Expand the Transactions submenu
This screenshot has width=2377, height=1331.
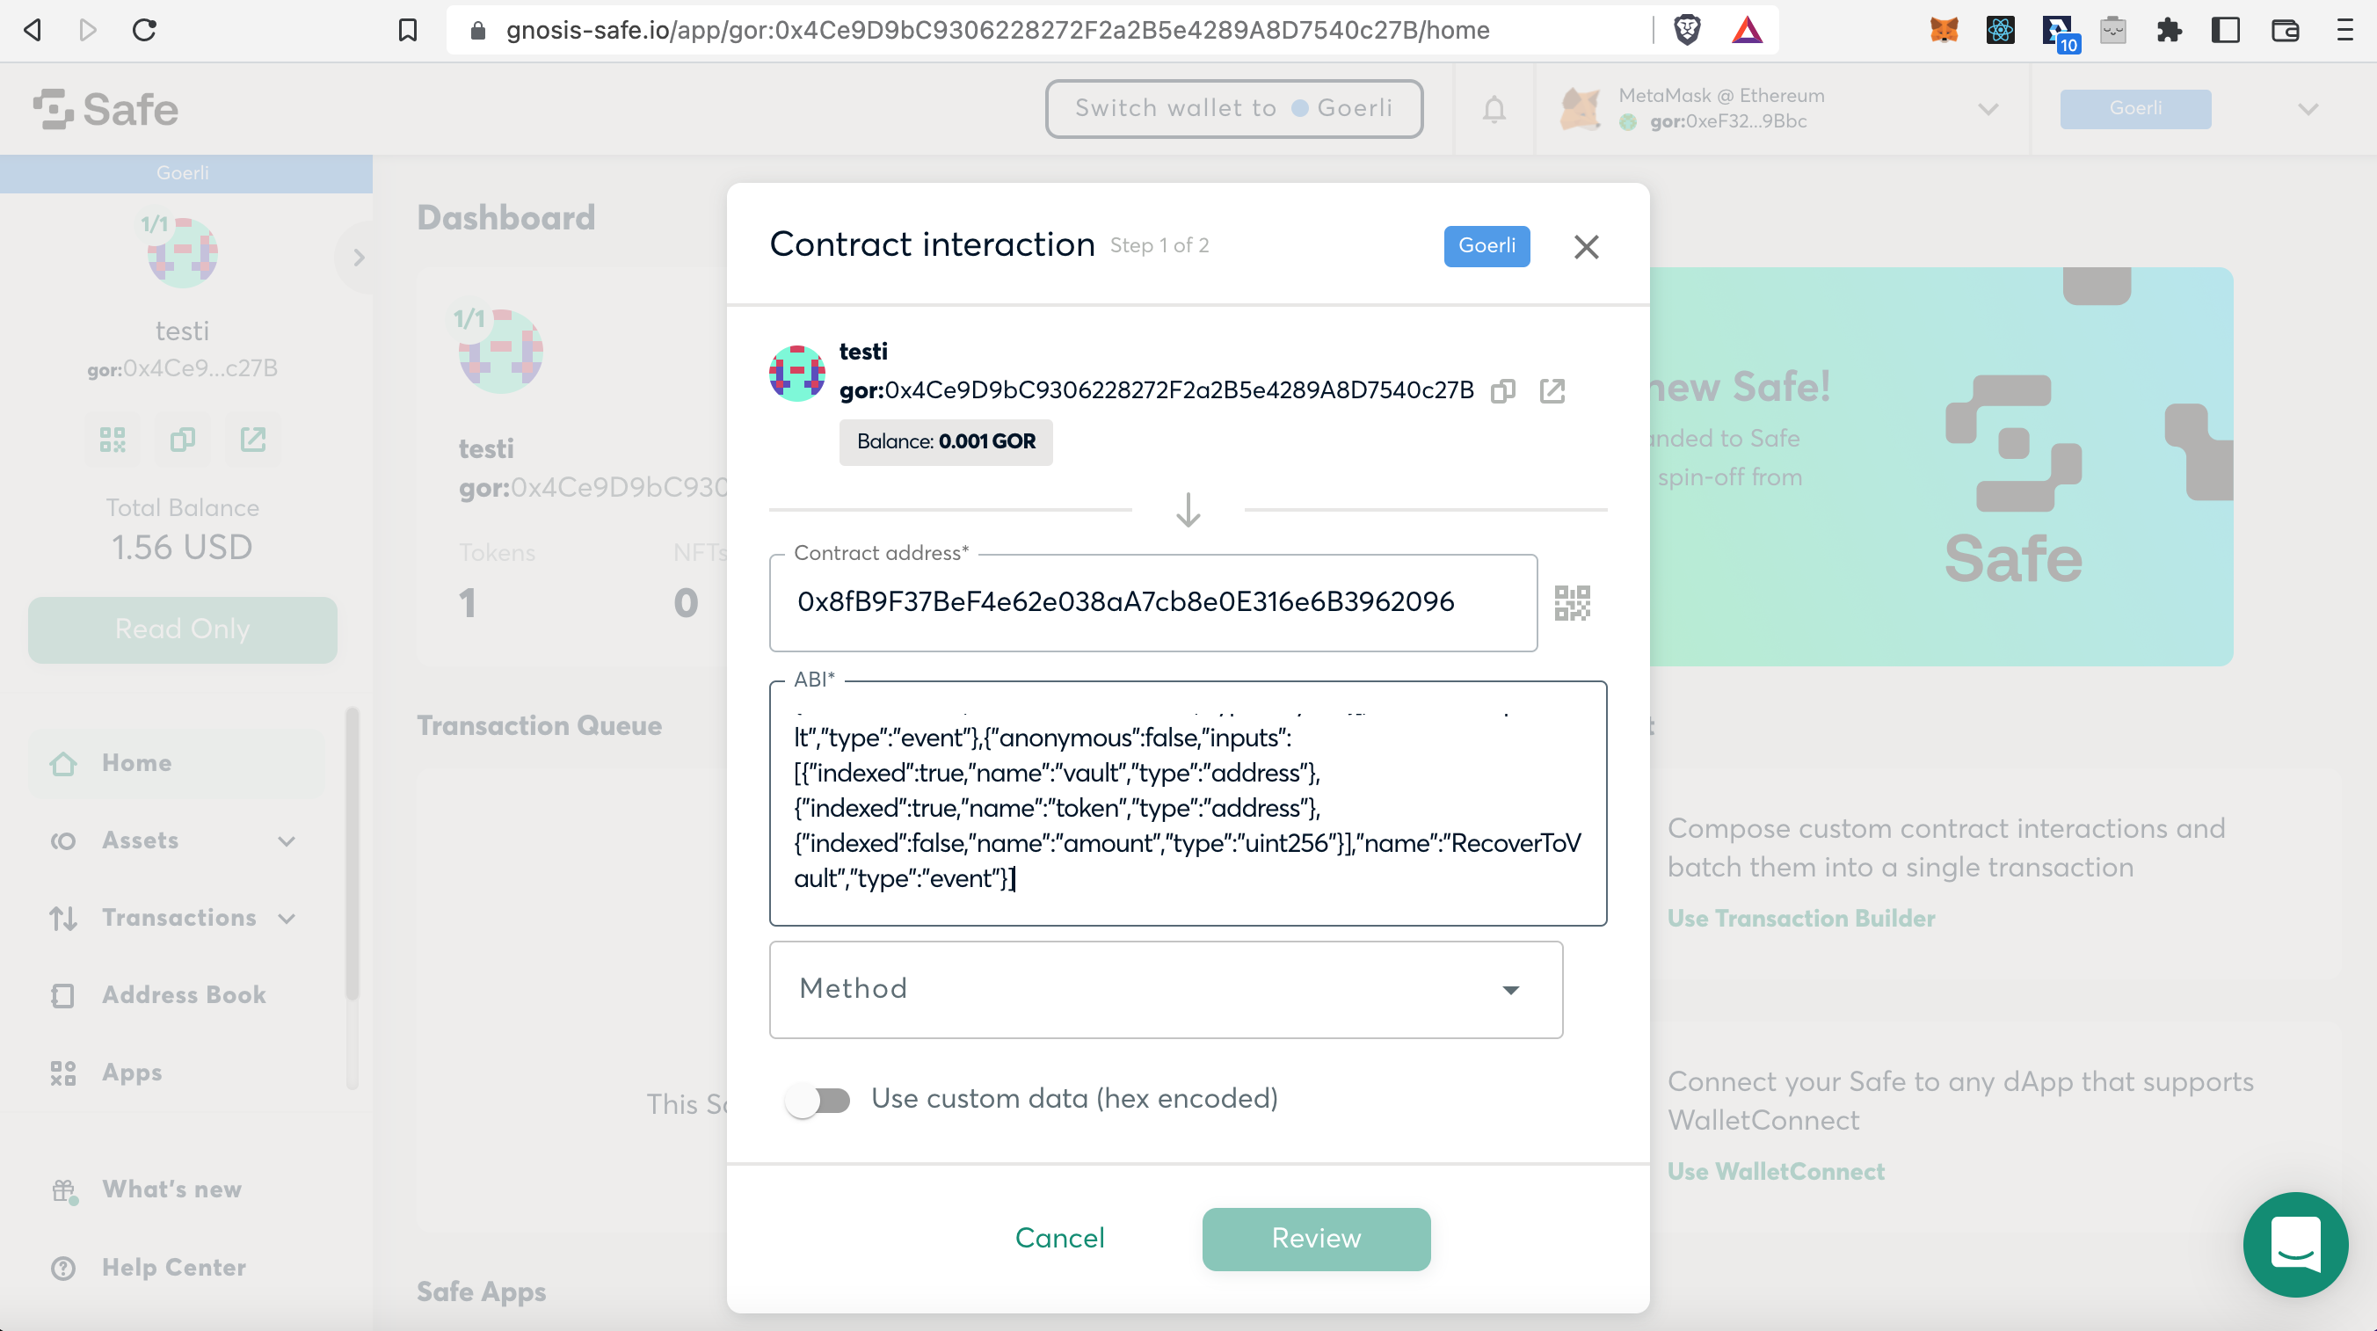coord(287,919)
